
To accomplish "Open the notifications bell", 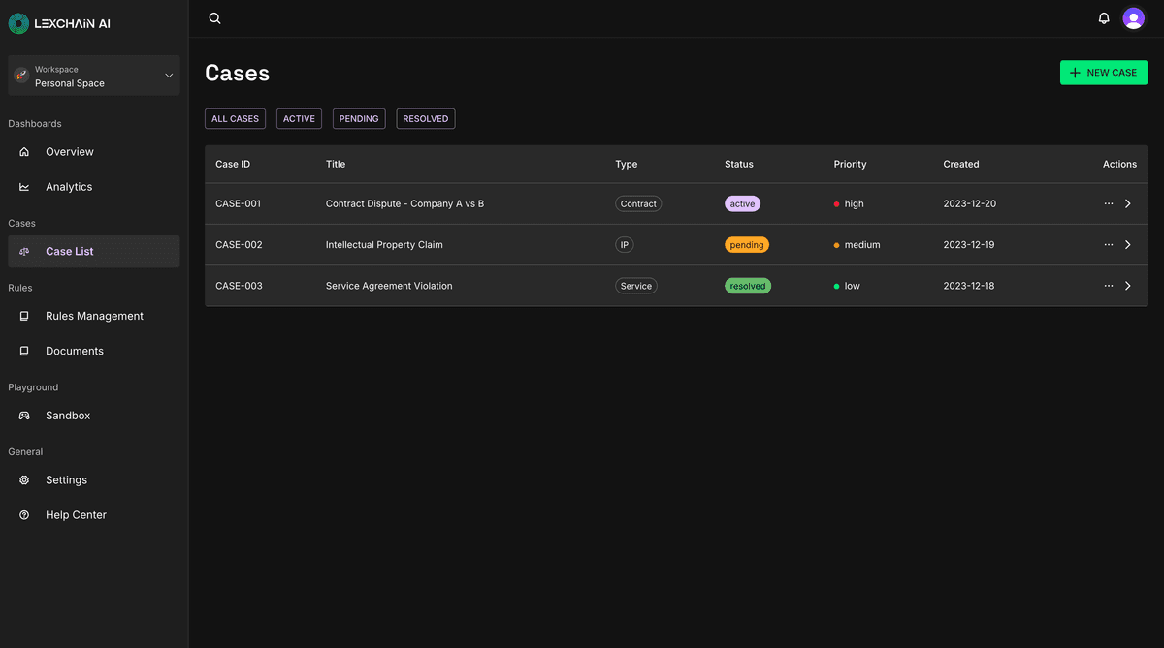I will [x=1104, y=18].
